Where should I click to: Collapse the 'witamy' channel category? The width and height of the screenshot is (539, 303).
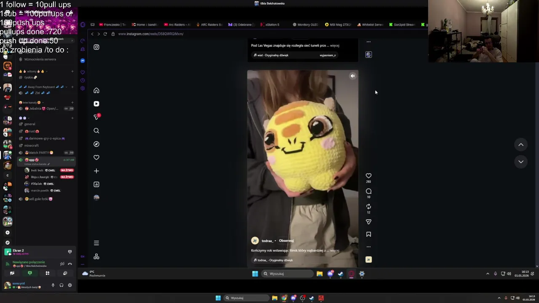(32, 72)
